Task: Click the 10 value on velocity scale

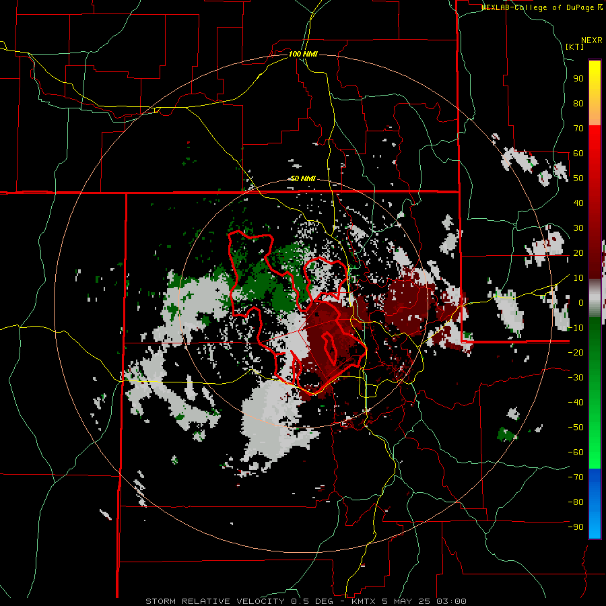Action: click(x=578, y=278)
